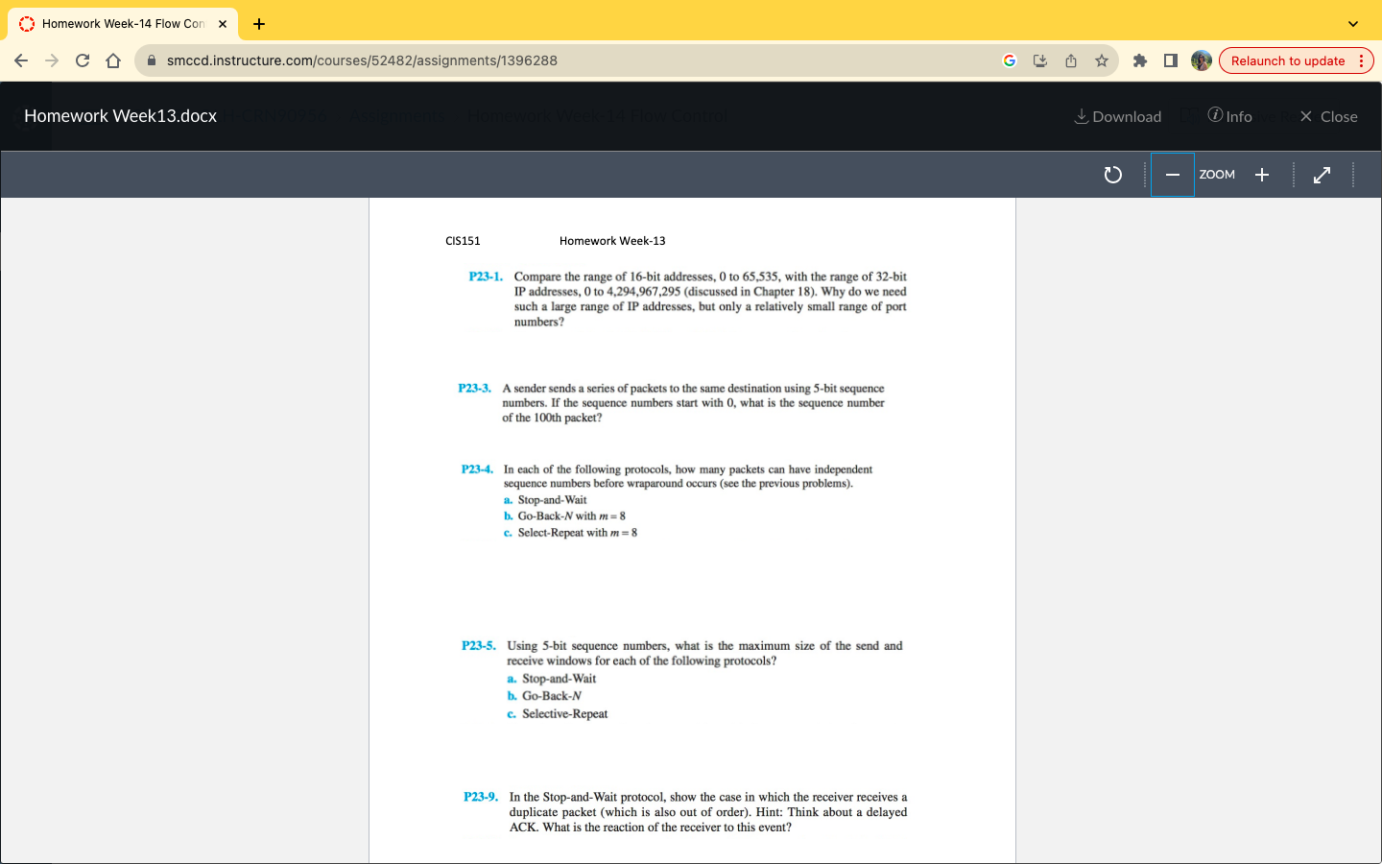The image size is (1382, 864).
Task: Open the Info panel for the document
Action: point(1229,116)
